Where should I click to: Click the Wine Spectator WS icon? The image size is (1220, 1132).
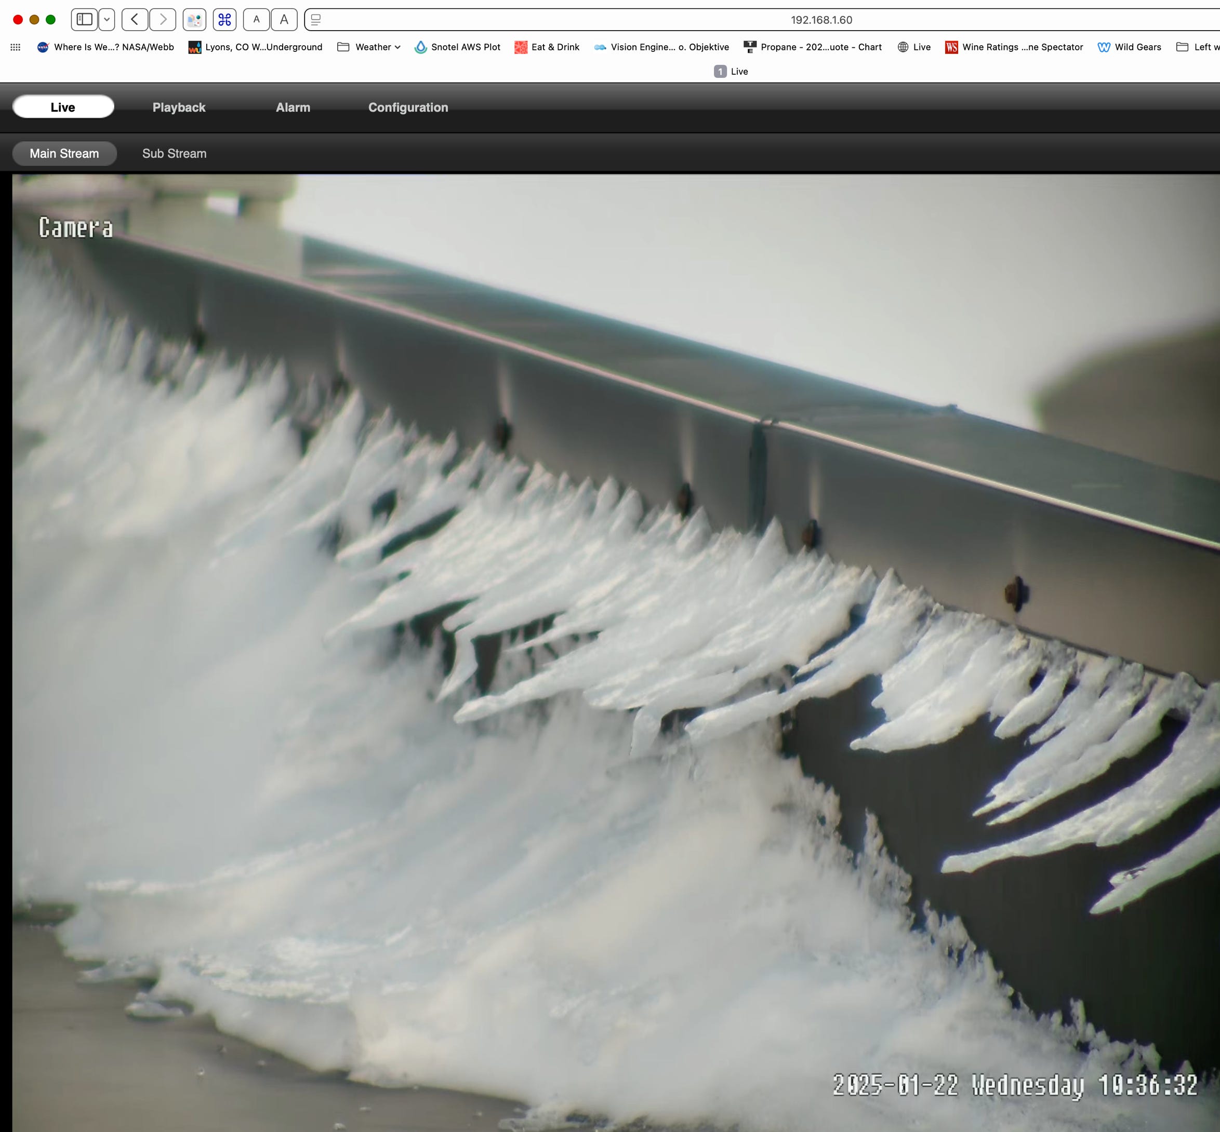coord(951,47)
